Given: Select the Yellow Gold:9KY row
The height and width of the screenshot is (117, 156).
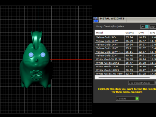Looking at the screenshot, I should click(125, 37).
